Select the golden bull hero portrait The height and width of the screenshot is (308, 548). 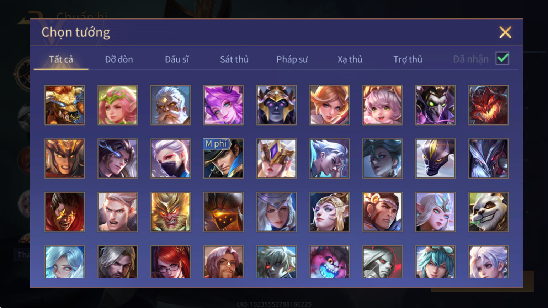tap(64, 105)
